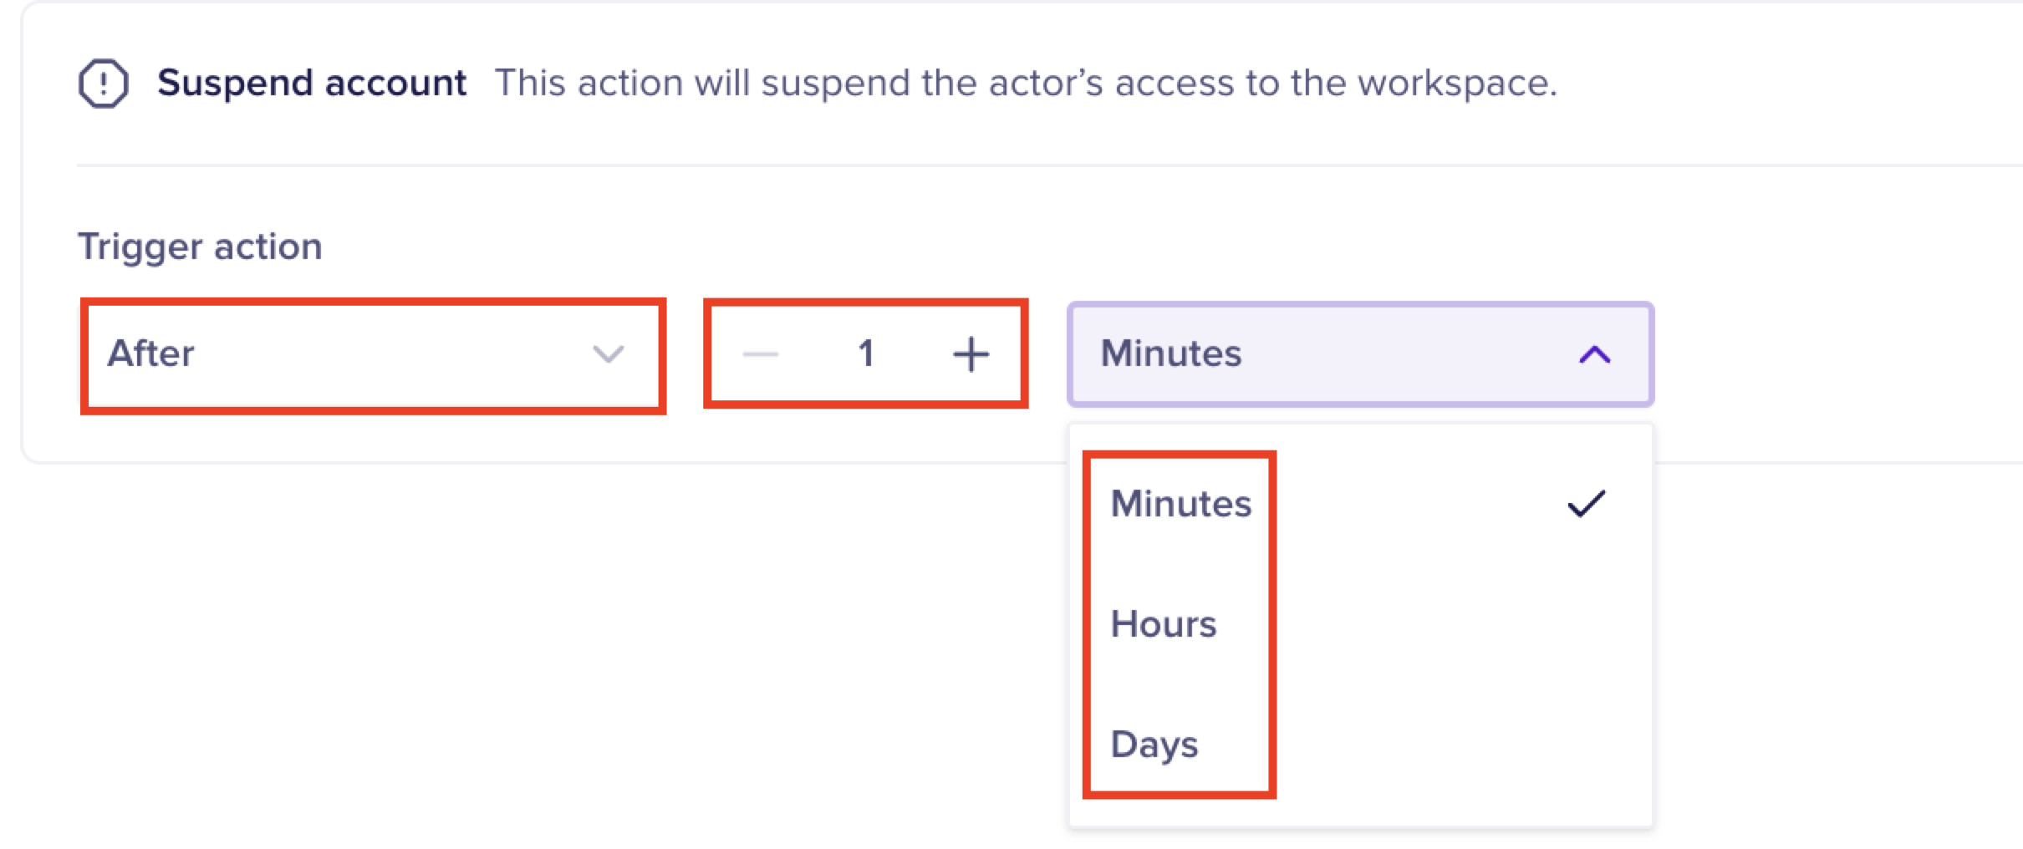Open the After trigger timing dropdown
Viewport: 2023px width, 849px height.
[x=372, y=354]
